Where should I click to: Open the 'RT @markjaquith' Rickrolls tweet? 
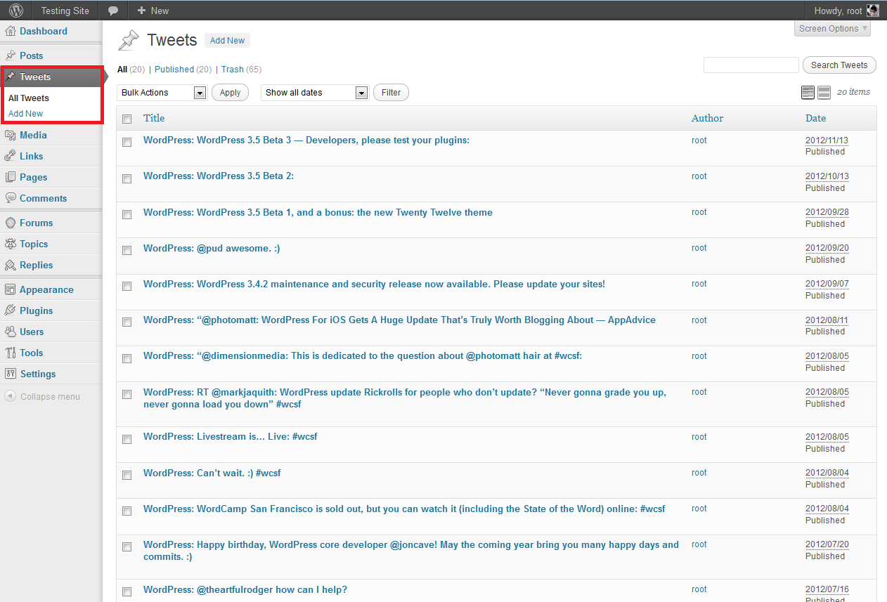click(x=405, y=398)
